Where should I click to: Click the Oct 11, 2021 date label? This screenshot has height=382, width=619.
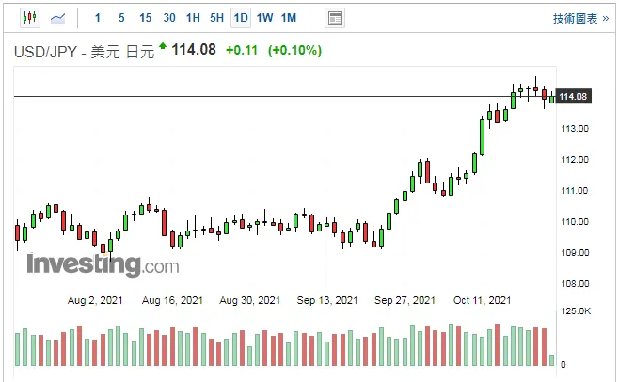(482, 301)
